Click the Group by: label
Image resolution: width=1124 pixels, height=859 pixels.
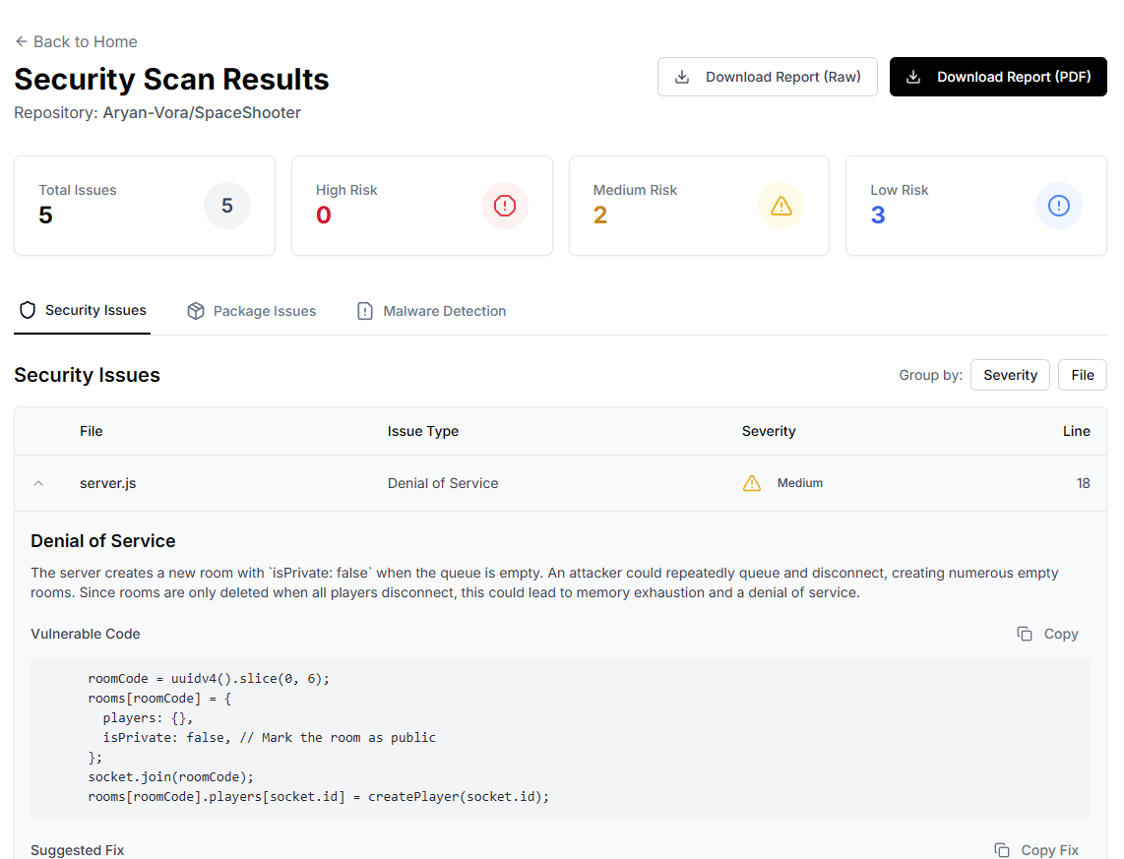pyautogui.click(x=930, y=375)
